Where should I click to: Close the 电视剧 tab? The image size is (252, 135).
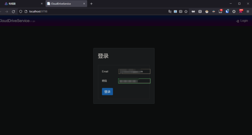pyautogui.click(x=42, y=4)
